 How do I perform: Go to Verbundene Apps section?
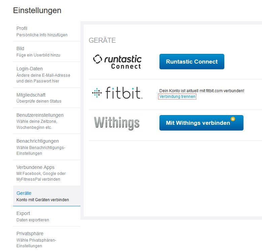pos(47,173)
